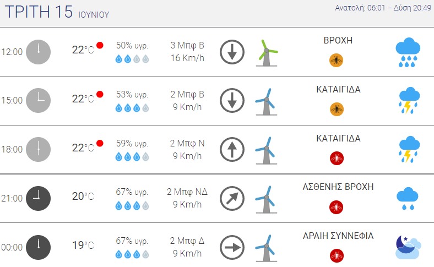The width and height of the screenshot is (434, 267).
Task: Click the thunderstorm icon at 15:00
Action: click(x=408, y=101)
